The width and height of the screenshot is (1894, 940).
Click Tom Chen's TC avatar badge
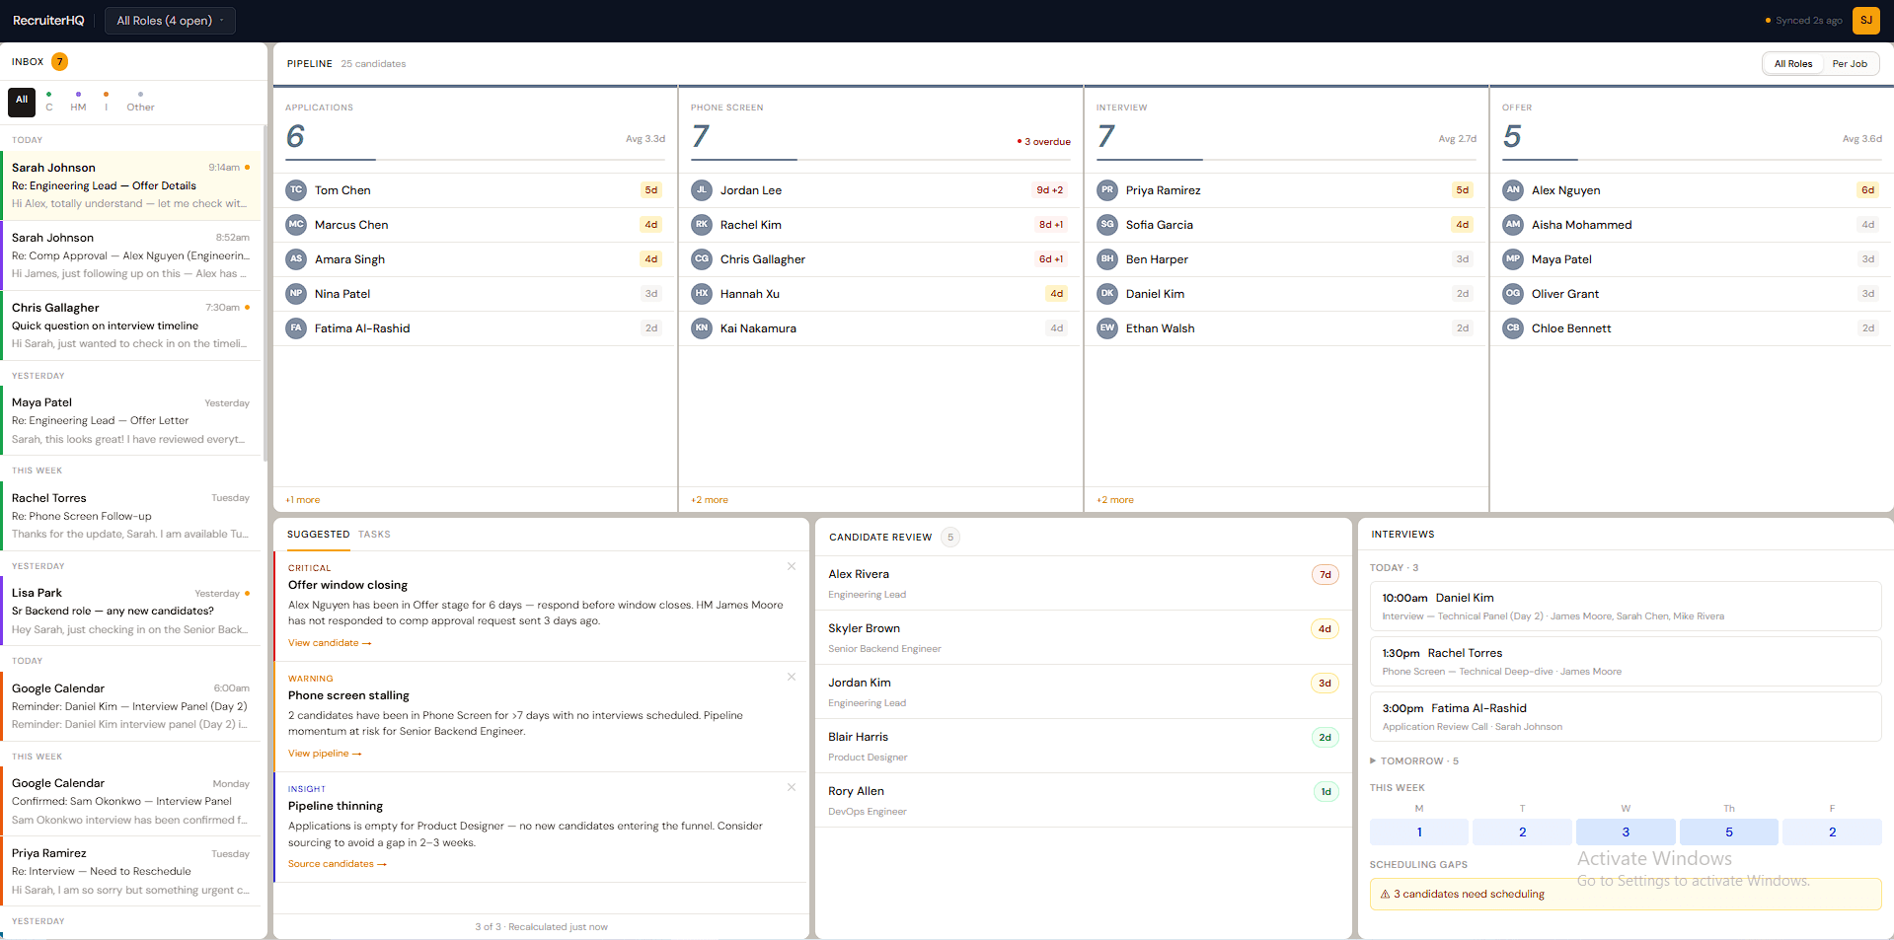click(x=296, y=189)
